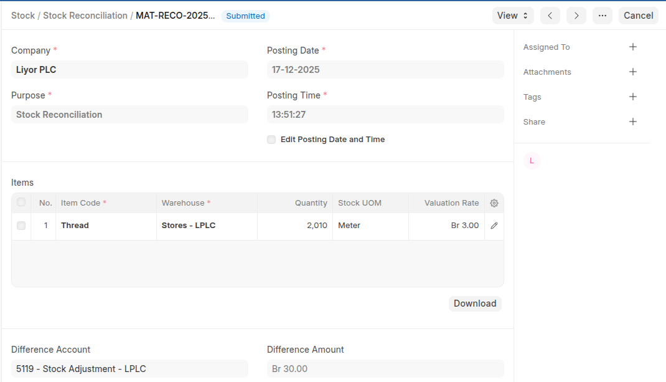
Task: Add a tag using Tags plus icon
Action: click(x=632, y=97)
